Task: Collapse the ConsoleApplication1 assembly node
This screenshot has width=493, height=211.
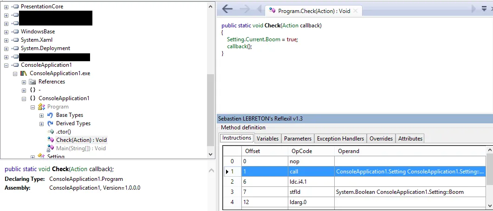Action: tap(6, 65)
